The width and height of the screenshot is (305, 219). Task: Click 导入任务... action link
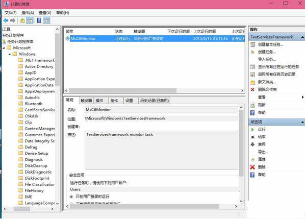(x=267, y=59)
